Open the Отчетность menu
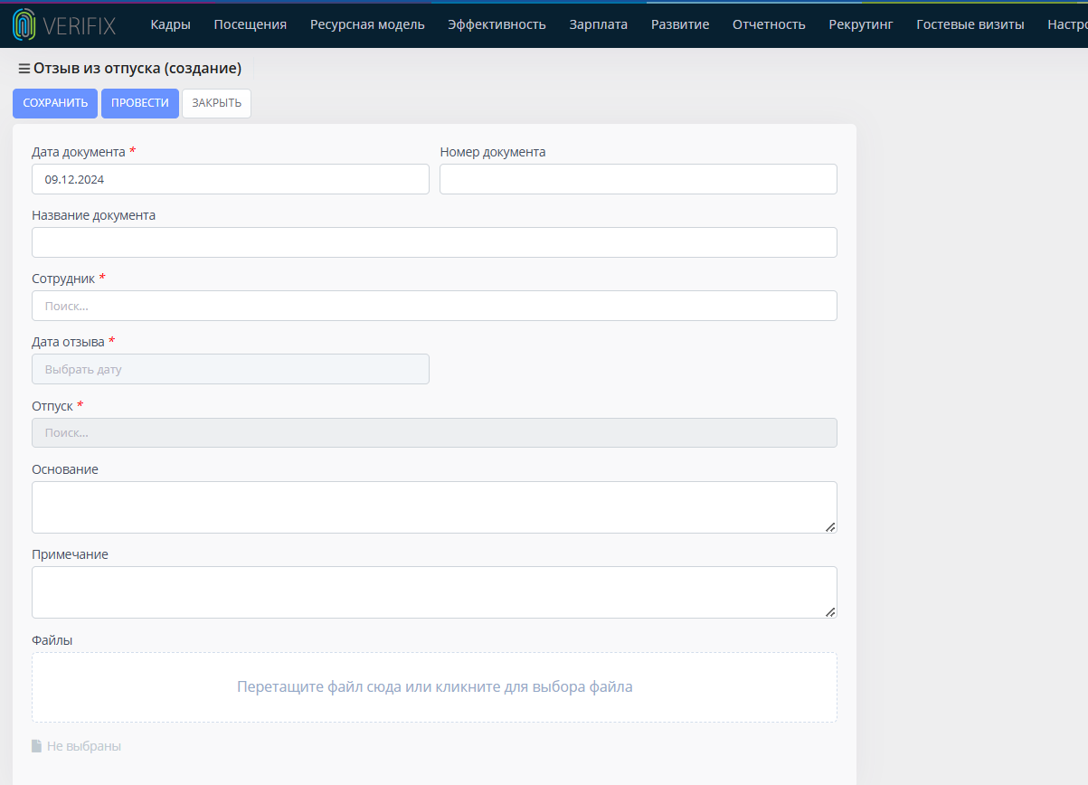Viewport: 1088px width, 785px height. pos(769,24)
